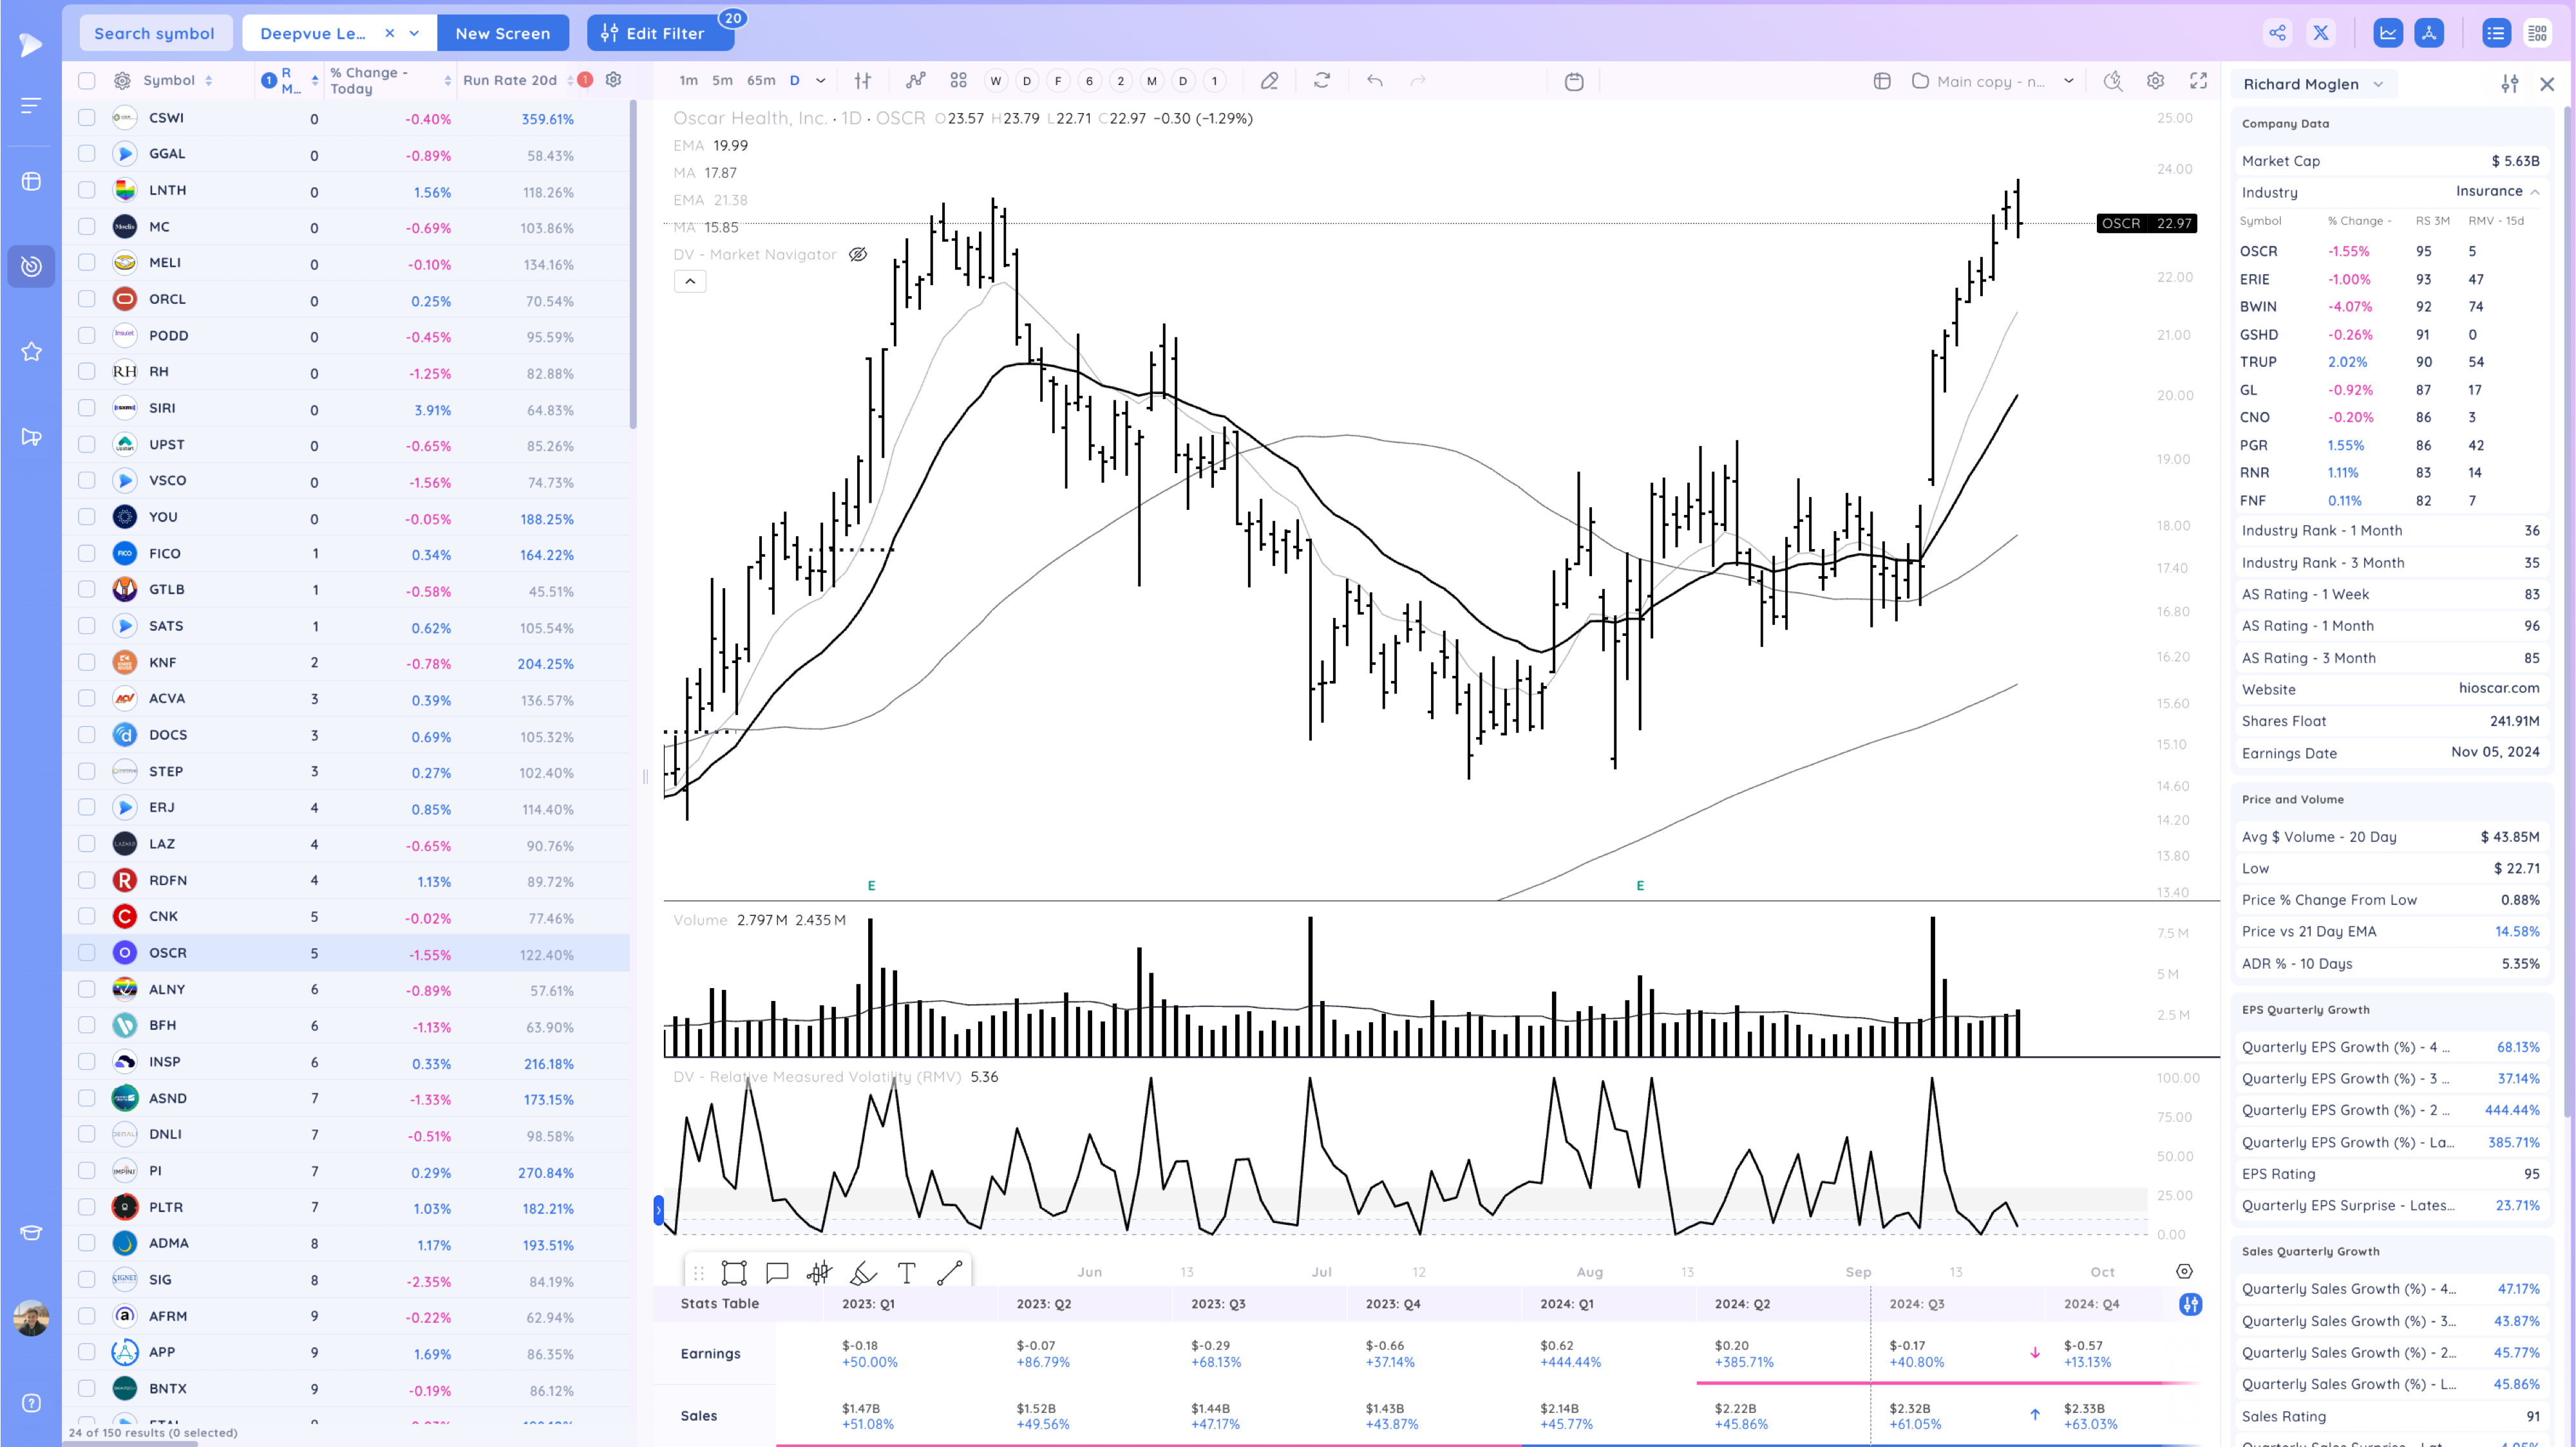Click the eraser drawing tool icon
2576x1447 pixels.
[x=1269, y=81]
